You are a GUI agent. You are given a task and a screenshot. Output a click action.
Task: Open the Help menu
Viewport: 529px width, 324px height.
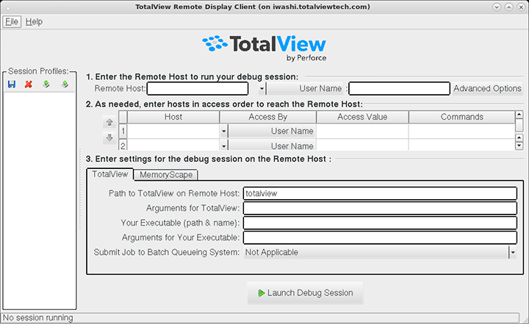point(34,22)
